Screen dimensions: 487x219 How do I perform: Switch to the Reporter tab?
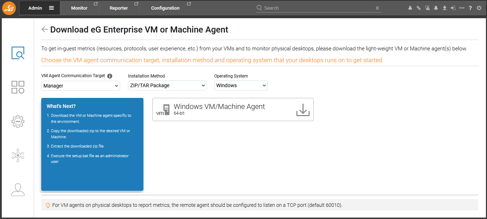119,8
